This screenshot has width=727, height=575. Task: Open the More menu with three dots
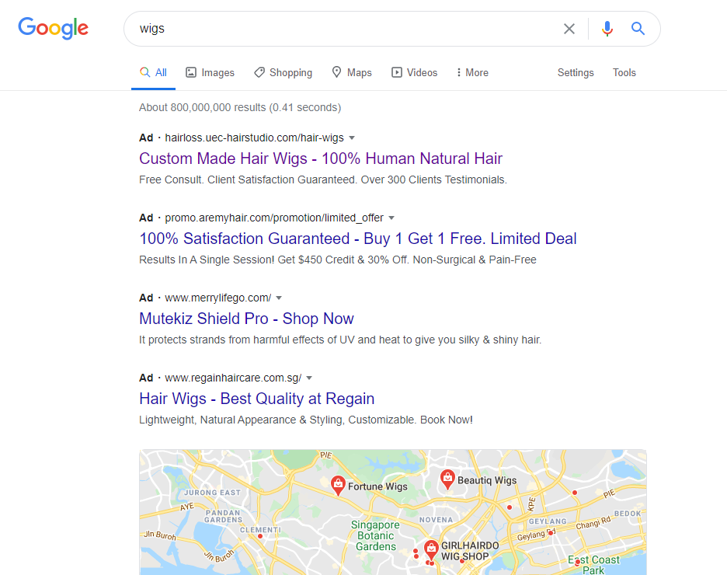(x=472, y=73)
